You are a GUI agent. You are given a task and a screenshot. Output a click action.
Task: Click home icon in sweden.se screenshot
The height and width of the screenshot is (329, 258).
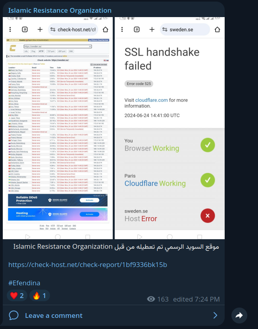tap(218, 29)
